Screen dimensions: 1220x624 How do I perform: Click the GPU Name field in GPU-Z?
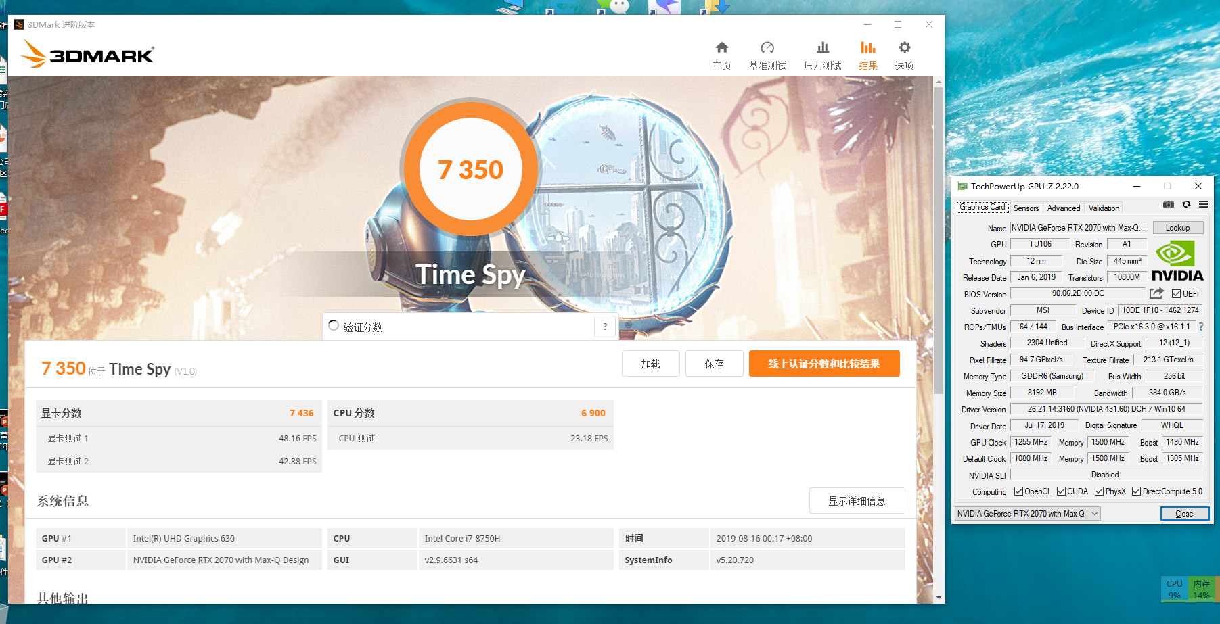(1079, 228)
